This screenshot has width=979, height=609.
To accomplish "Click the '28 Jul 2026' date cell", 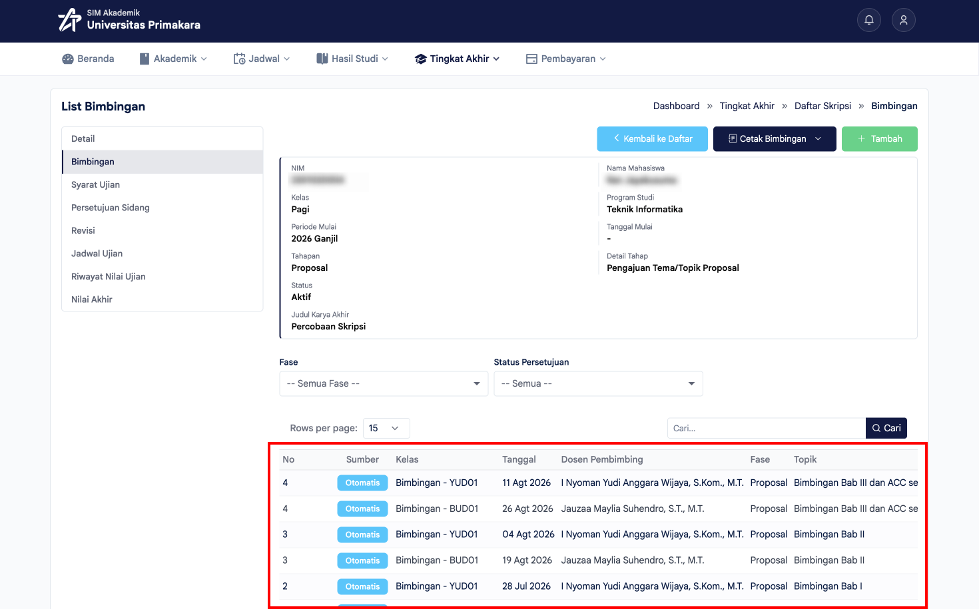I will (526, 586).
